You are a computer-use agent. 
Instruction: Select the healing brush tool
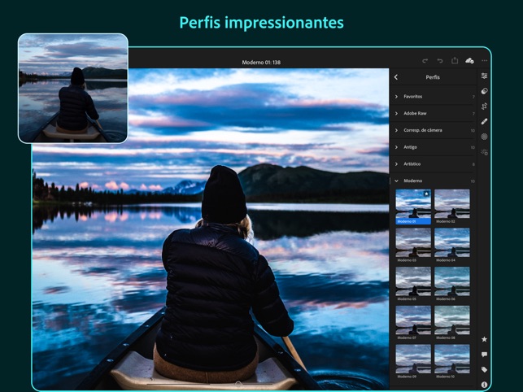[485, 121]
